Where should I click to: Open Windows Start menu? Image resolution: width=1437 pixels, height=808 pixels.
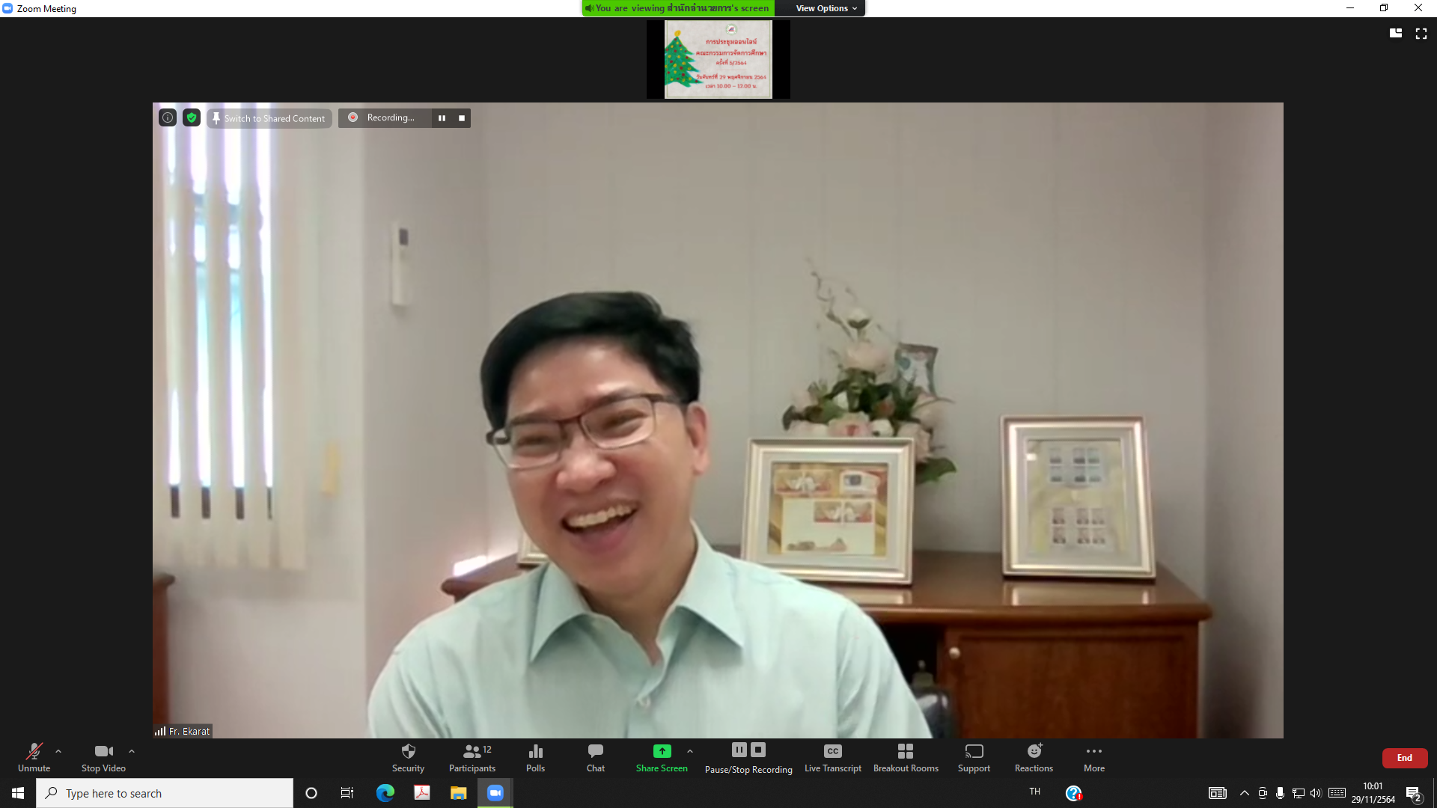[18, 793]
